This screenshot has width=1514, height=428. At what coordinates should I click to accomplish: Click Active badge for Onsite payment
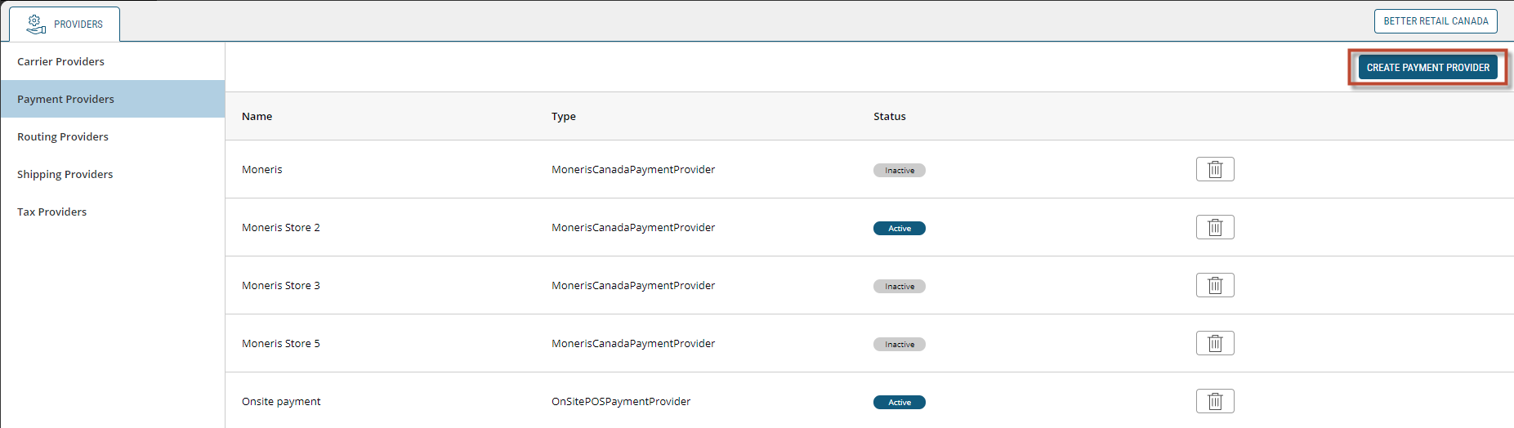click(899, 403)
